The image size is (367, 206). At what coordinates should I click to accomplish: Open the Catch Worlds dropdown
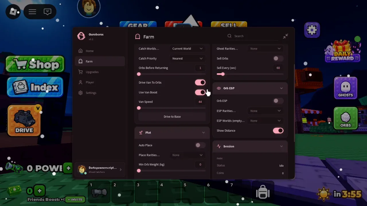pyautogui.click(x=188, y=49)
